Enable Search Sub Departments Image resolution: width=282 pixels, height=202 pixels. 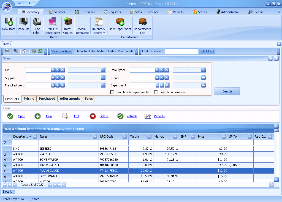(112, 92)
